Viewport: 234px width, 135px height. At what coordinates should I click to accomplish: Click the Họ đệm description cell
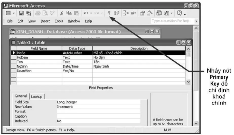[x=139, y=57]
